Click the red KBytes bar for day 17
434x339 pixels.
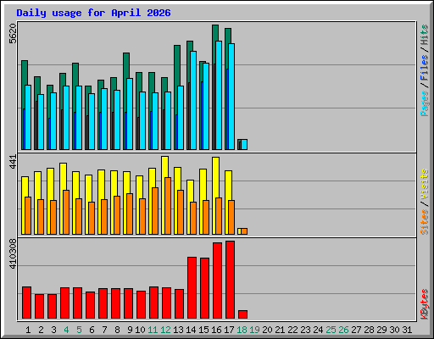point(230,280)
